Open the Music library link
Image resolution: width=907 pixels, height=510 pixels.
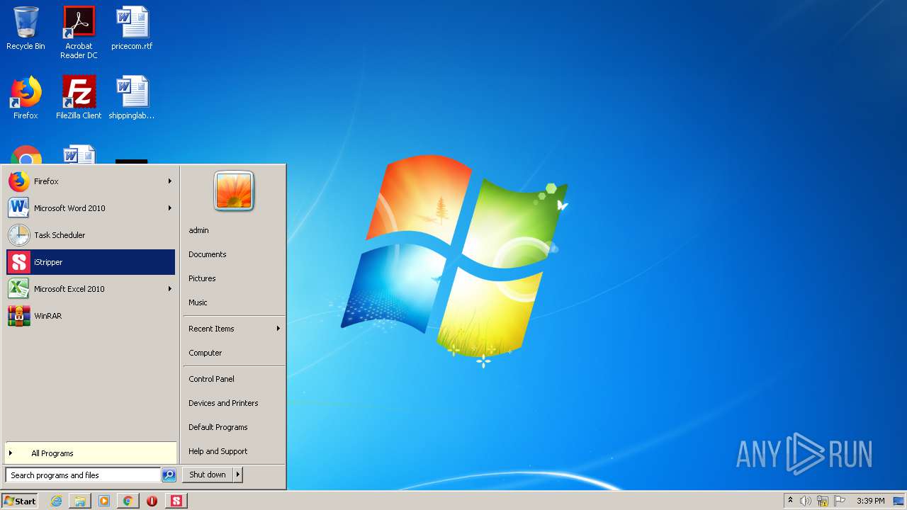click(x=234, y=302)
